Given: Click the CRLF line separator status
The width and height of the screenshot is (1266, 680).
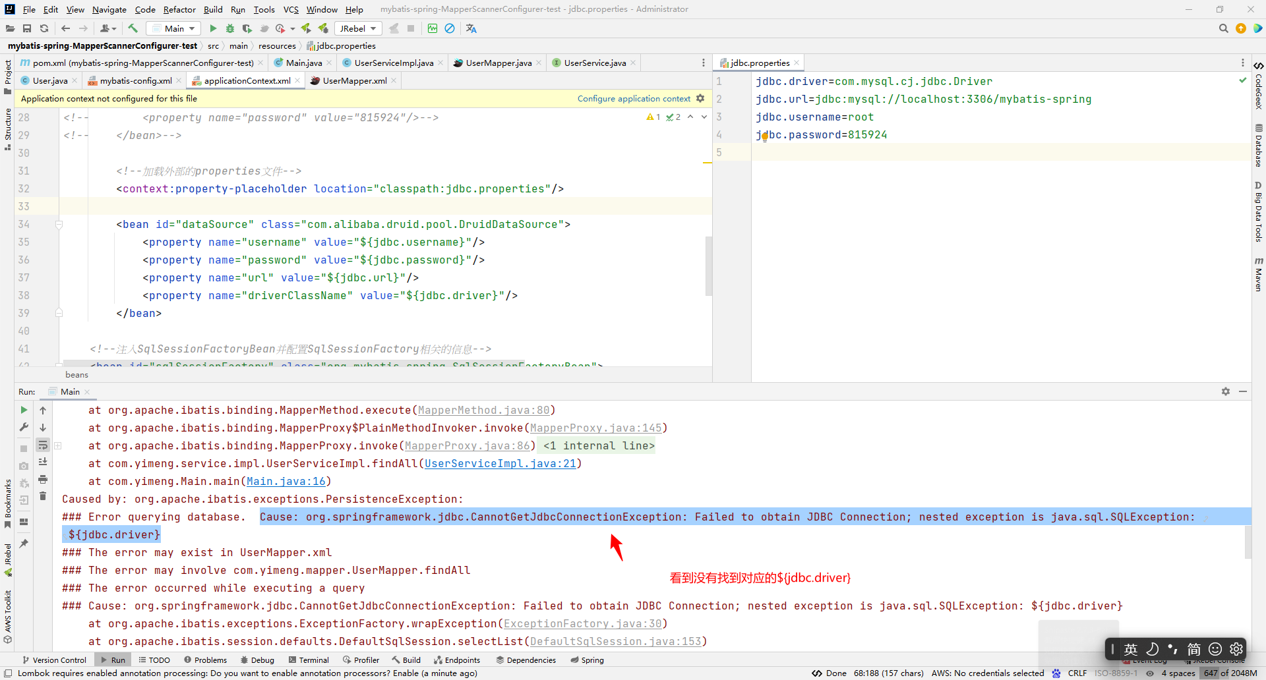Looking at the screenshot, I should point(1077,673).
